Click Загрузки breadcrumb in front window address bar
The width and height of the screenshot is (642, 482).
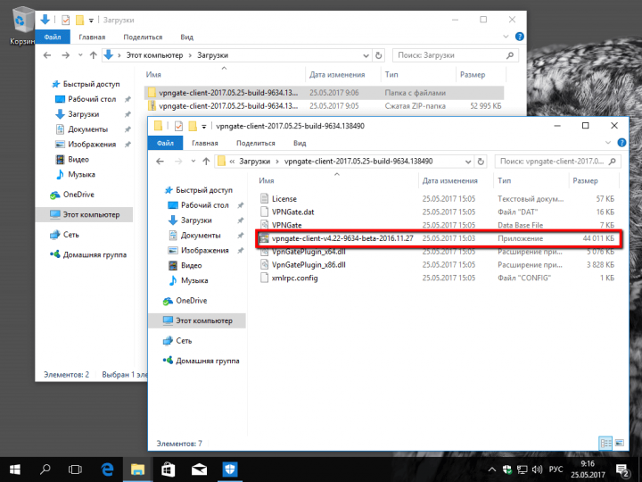point(255,162)
